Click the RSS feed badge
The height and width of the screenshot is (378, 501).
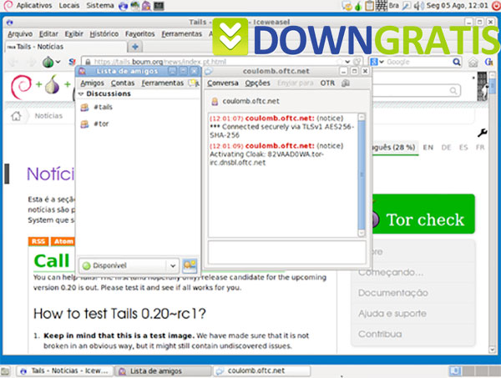coord(38,241)
